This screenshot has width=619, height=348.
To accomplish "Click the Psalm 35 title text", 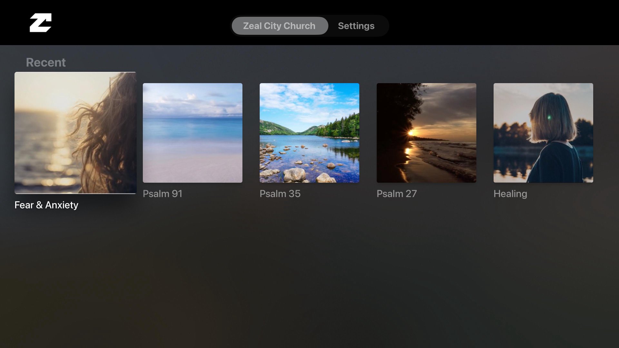I will pyautogui.click(x=280, y=194).
